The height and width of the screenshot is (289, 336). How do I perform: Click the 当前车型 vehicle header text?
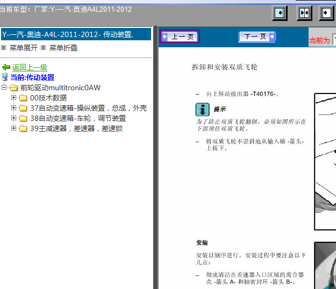(66, 10)
